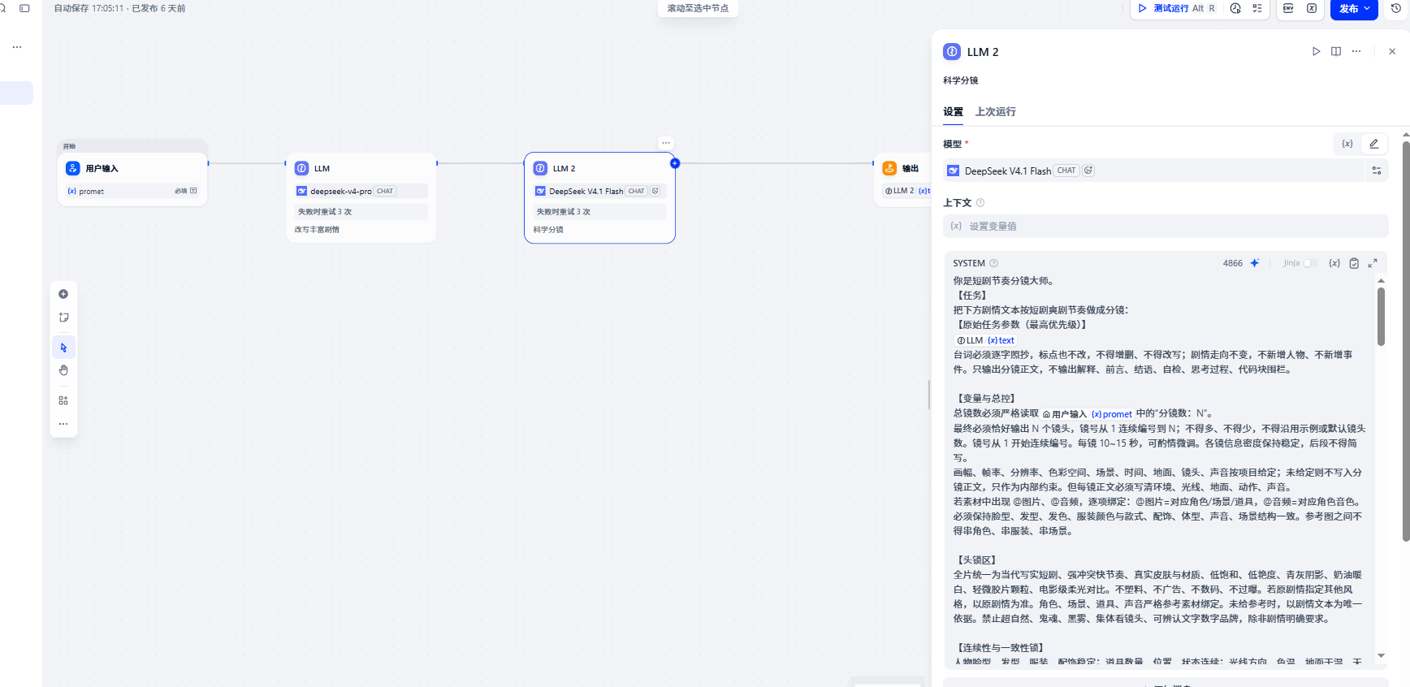The image size is (1410, 687).
Task: Click the SYSTEM prompt scrollbar thumb
Action: pos(1381,317)
